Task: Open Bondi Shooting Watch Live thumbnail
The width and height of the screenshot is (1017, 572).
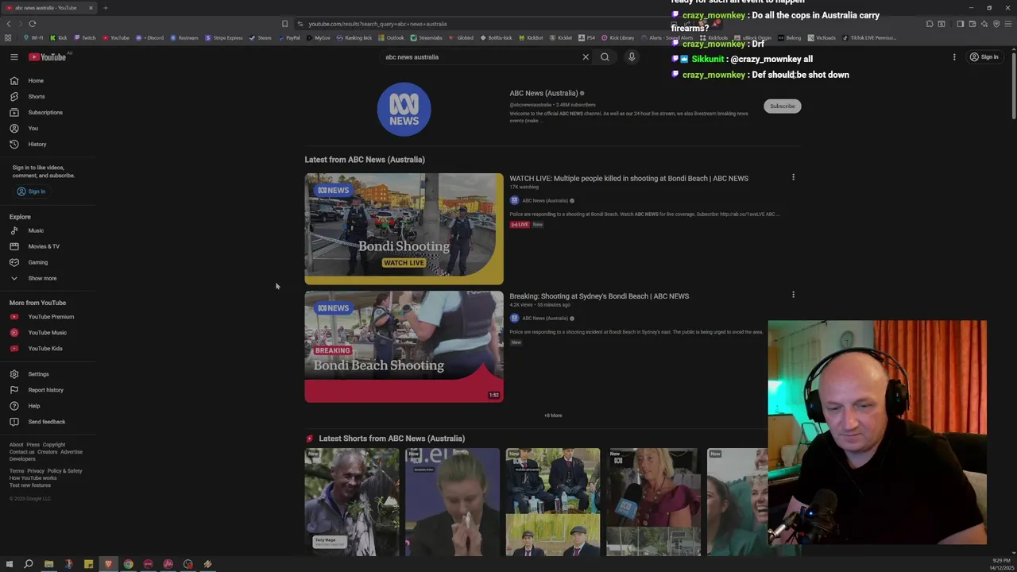Action: [404, 229]
